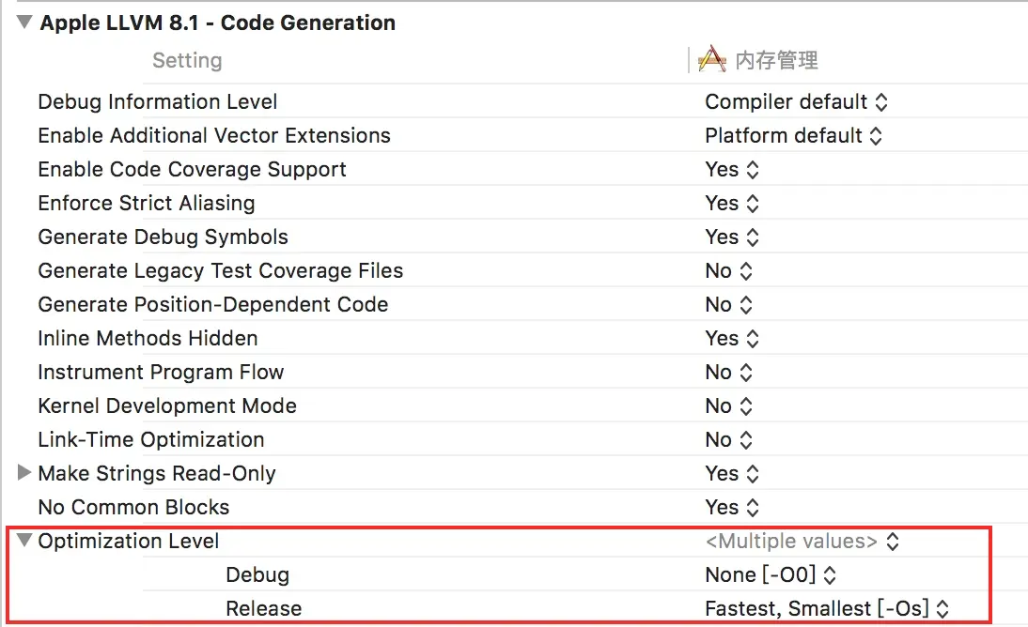Open Generate Legacy Test Coverage Files popup
The image size is (1028, 627).
coord(729,270)
